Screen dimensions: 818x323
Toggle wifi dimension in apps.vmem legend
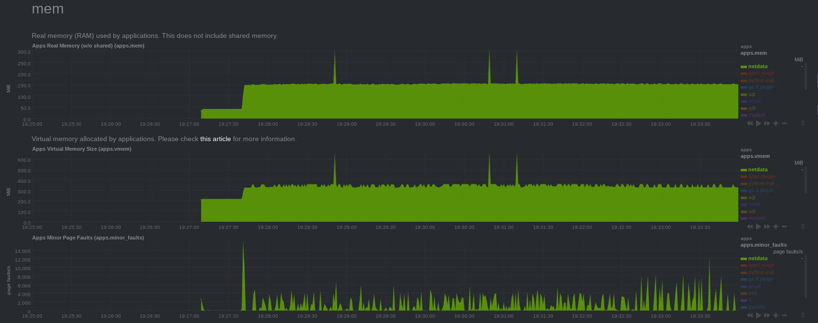752,211
